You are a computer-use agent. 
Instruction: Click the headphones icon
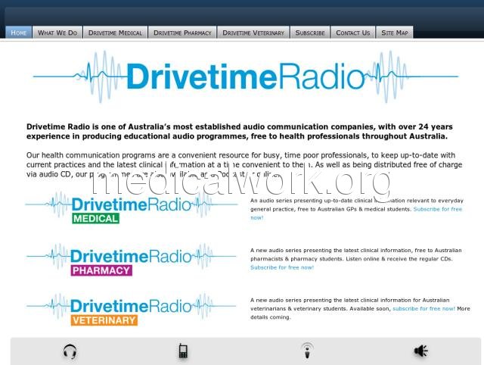70,351
